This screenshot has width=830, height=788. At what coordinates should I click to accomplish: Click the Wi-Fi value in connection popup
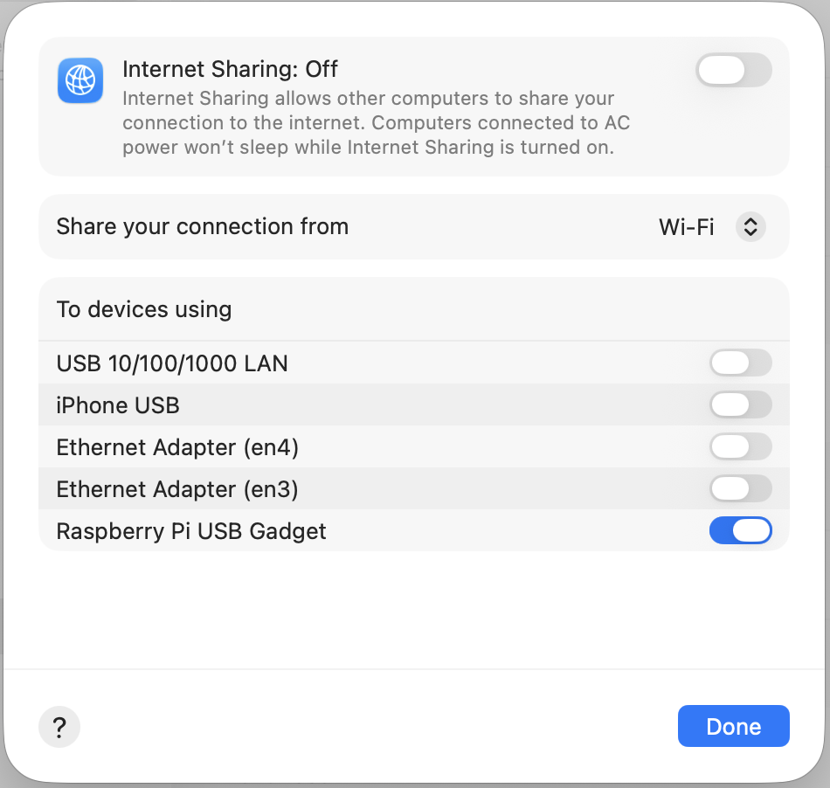(686, 227)
